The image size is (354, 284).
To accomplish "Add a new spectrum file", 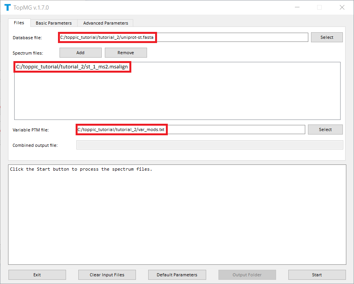I will point(80,53).
